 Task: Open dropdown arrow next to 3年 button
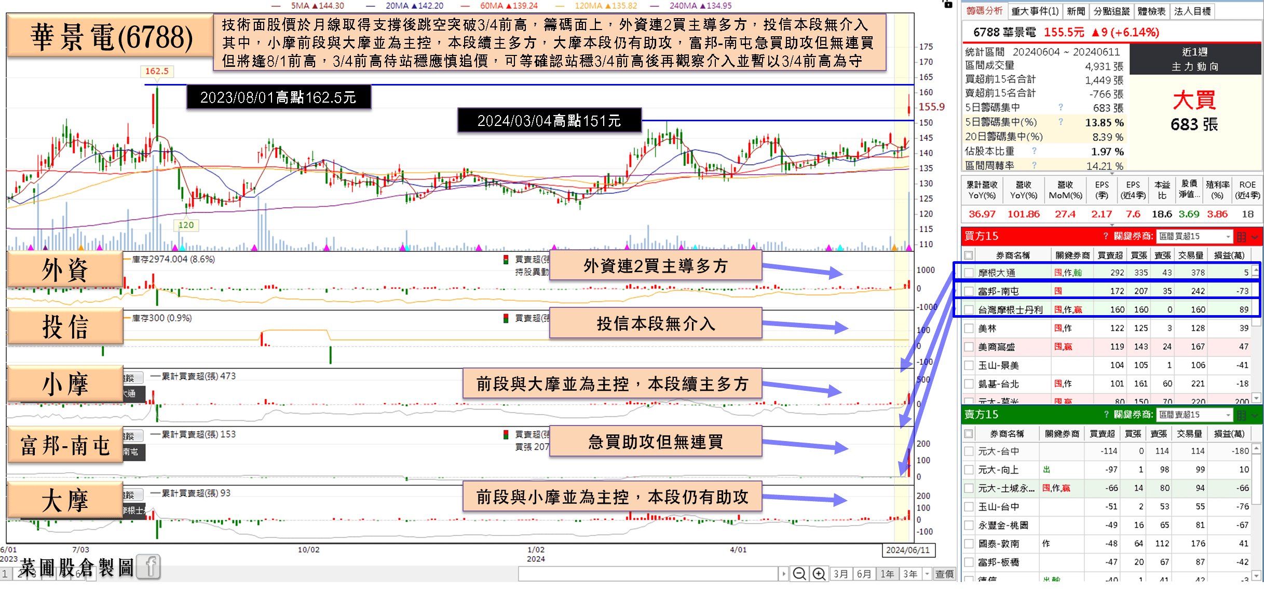pos(927,574)
